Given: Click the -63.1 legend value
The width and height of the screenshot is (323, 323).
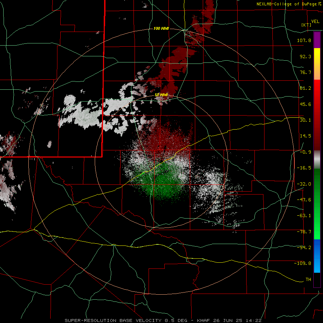Looking at the screenshot, I should (304, 215).
